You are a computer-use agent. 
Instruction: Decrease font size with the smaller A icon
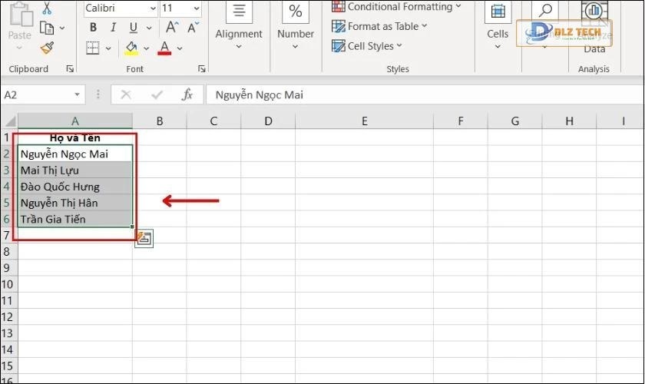tap(193, 28)
